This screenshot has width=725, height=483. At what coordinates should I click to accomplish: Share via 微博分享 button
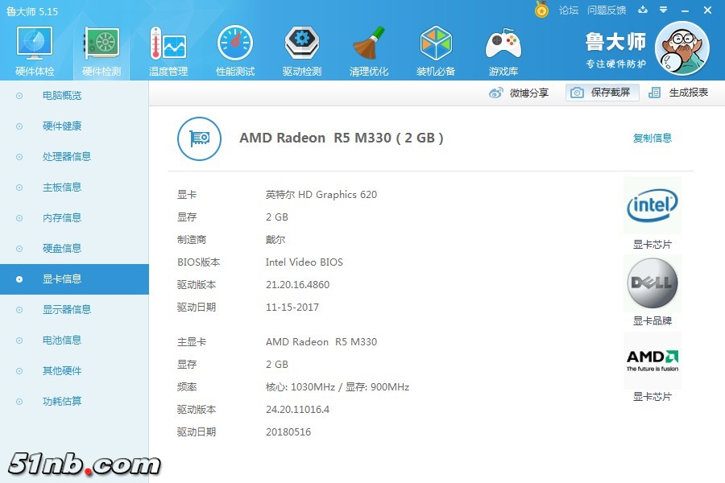520,93
